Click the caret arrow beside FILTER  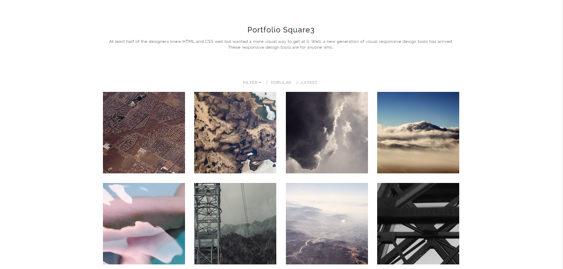260,83
